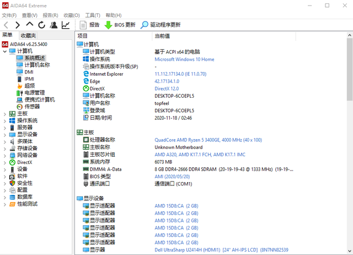The image size is (353, 255).
Task: Click the 超频 flame icon
Action: [20, 86]
